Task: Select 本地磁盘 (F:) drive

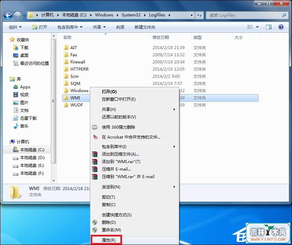Action: tap(28, 173)
